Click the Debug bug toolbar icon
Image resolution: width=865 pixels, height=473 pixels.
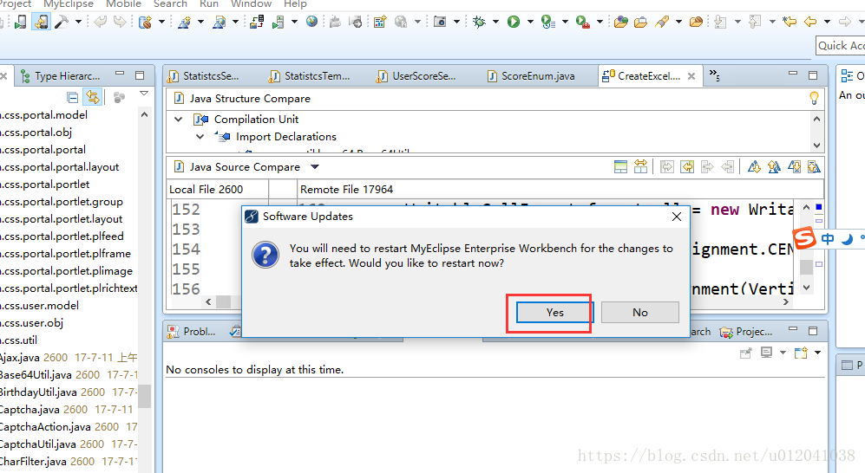tap(479, 22)
